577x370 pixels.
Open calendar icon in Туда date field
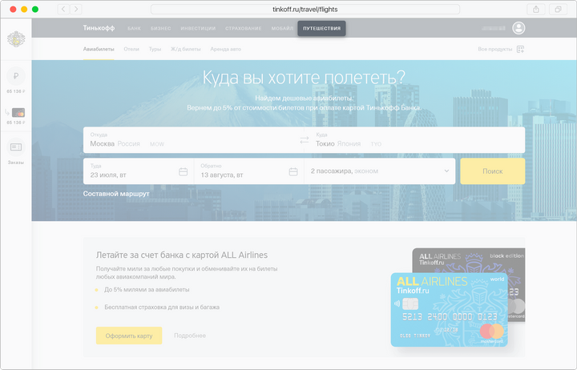[x=184, y=171]
